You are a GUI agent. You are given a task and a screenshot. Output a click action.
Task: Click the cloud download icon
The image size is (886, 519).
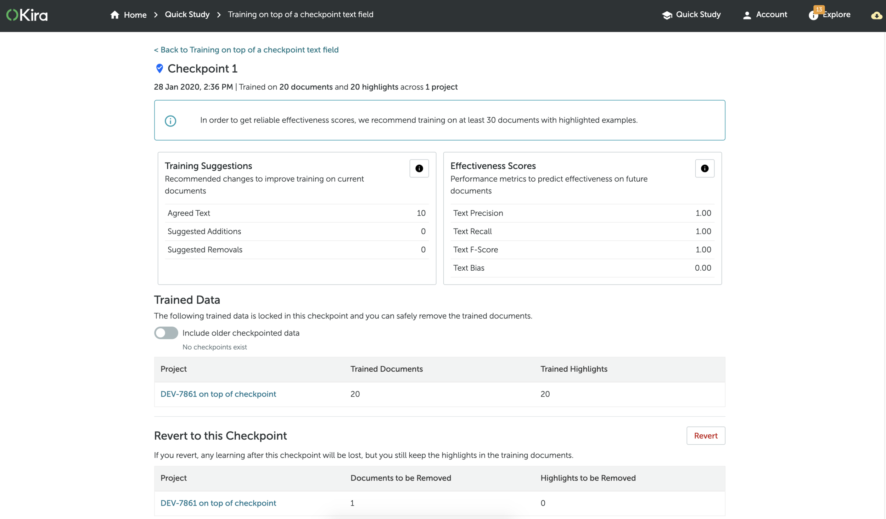876,16
